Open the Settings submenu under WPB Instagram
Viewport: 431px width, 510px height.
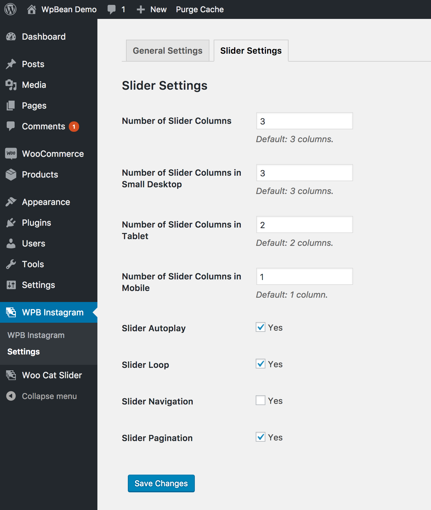click(x=23, y=352)
